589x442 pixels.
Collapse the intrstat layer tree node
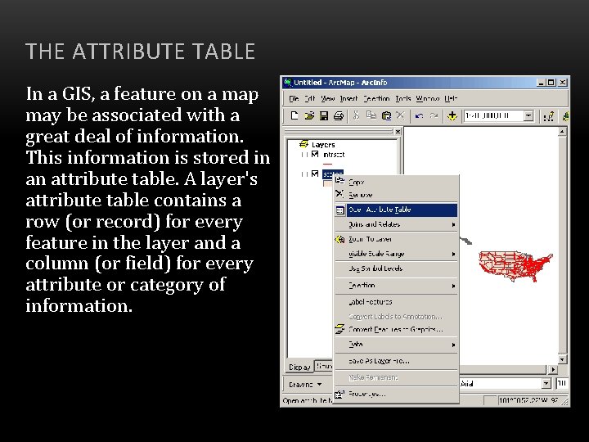304,155
